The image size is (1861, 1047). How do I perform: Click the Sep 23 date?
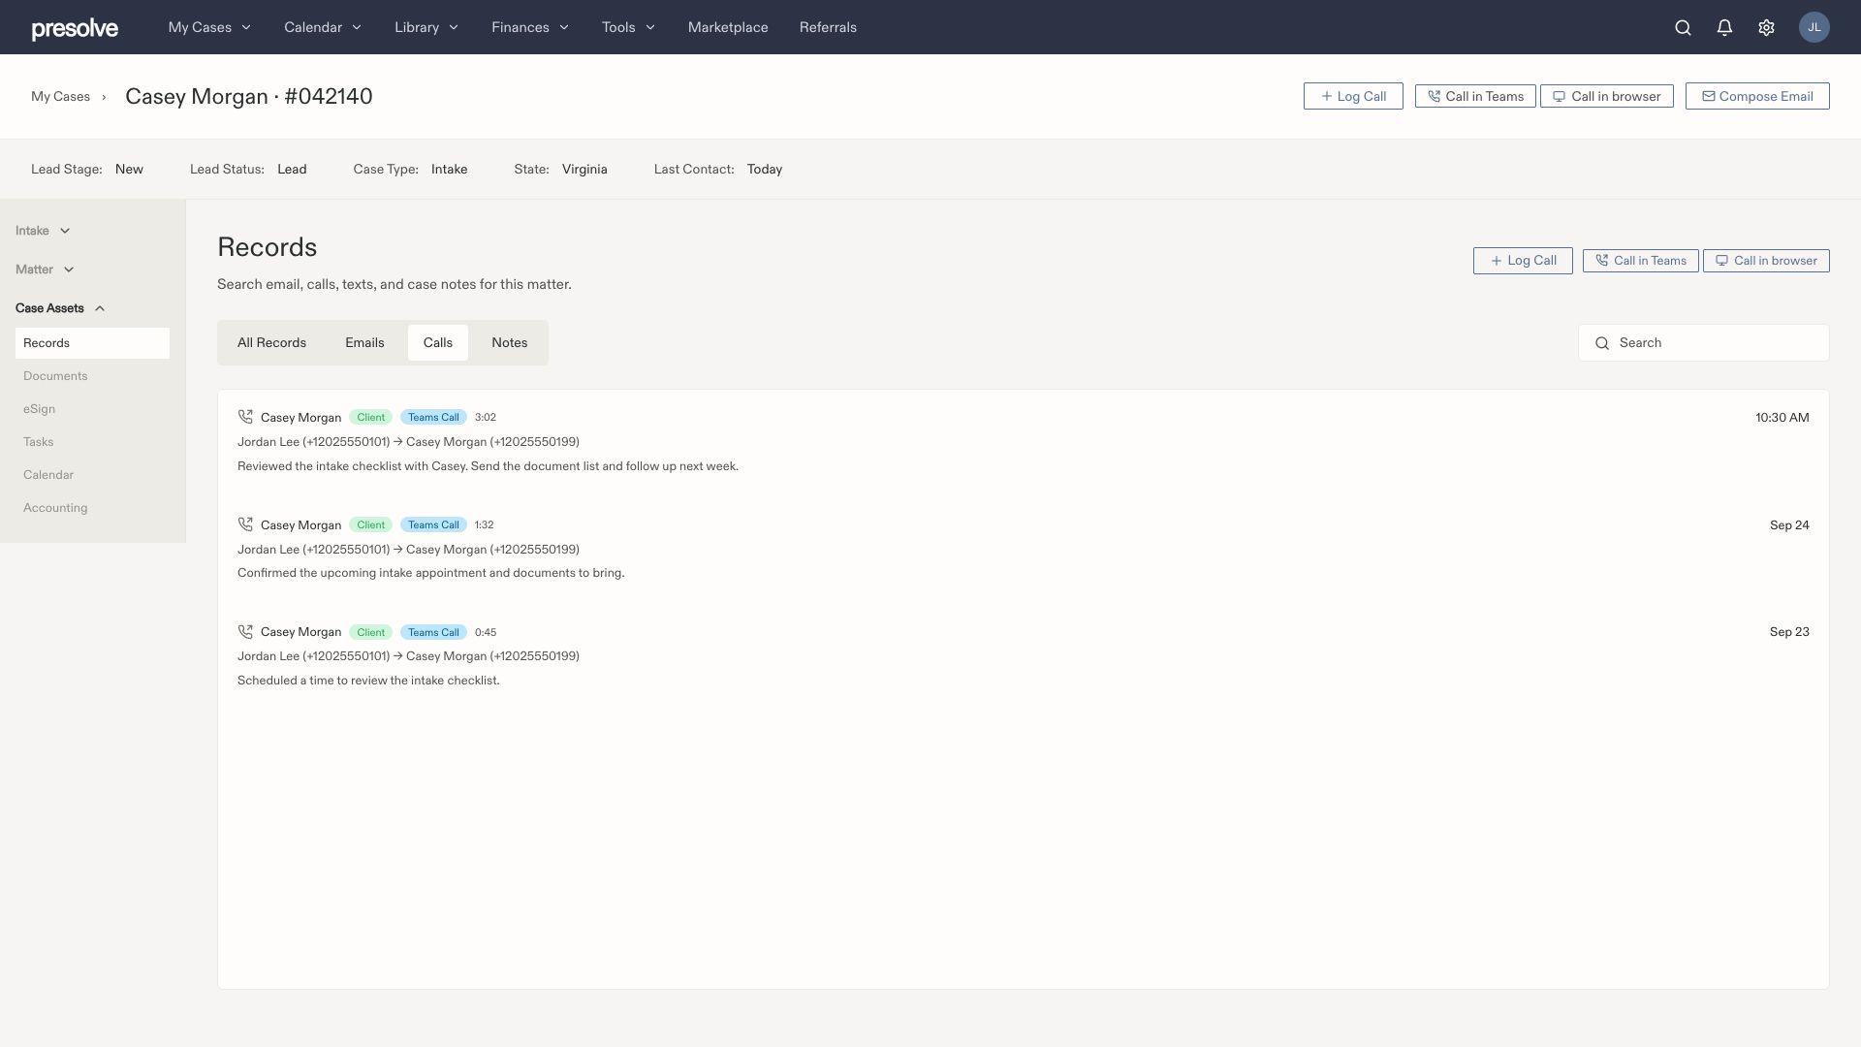pyautogui.click(x=1789, y=632)
